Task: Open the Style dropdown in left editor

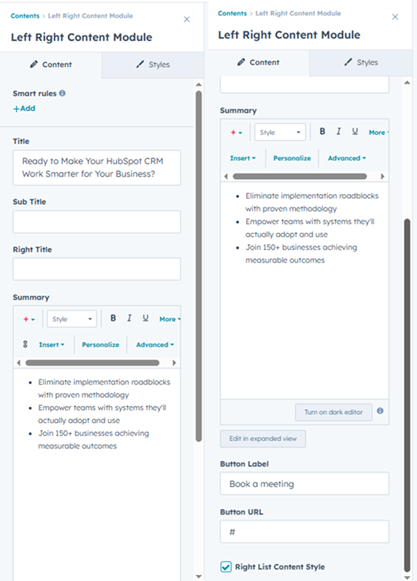Action: 72,319
